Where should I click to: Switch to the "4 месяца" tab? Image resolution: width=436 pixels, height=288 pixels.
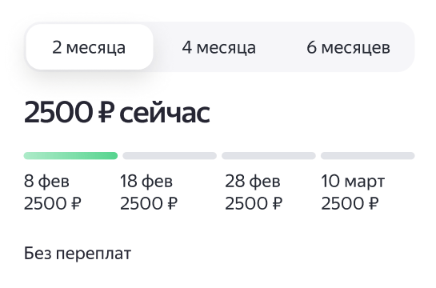pyautogui.click(x=219, y=47)
